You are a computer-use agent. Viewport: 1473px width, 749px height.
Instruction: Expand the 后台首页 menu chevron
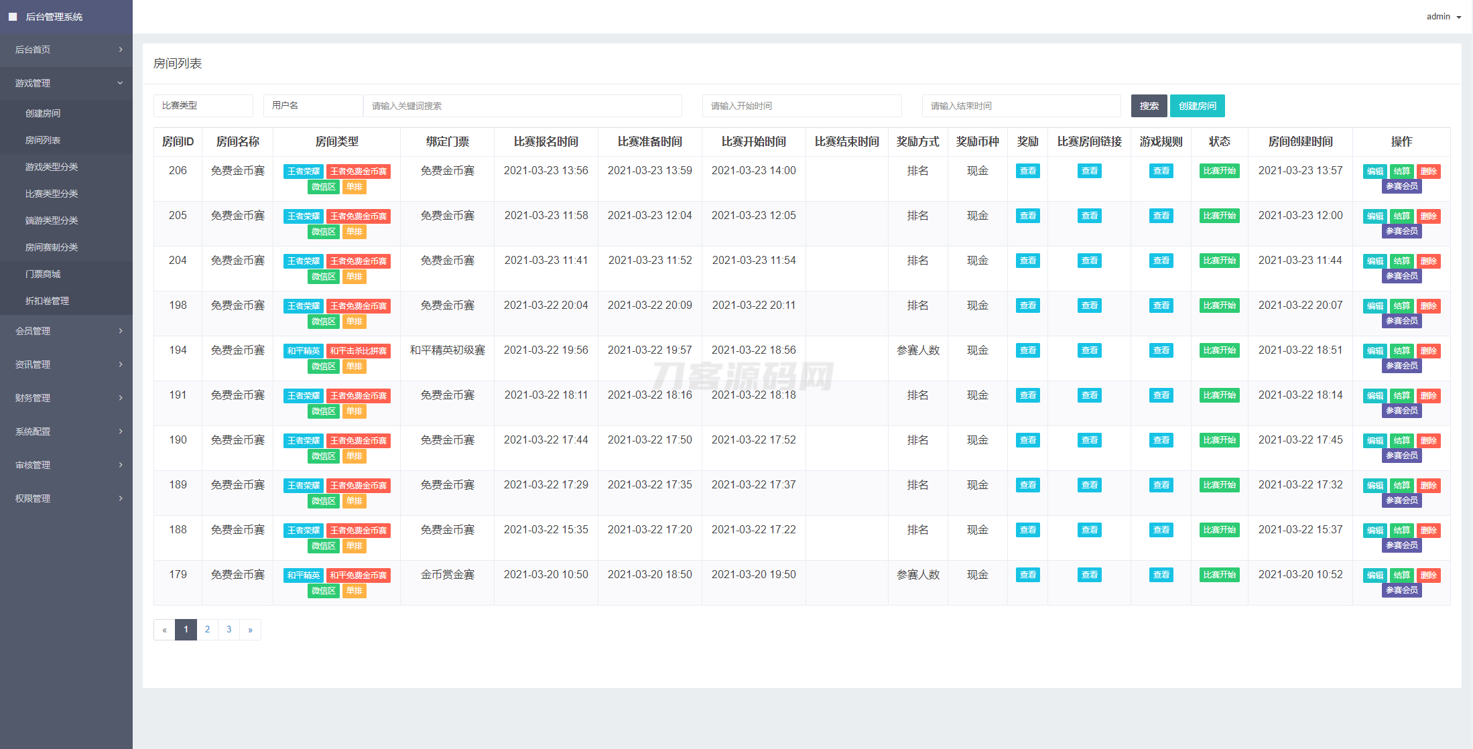121,50
